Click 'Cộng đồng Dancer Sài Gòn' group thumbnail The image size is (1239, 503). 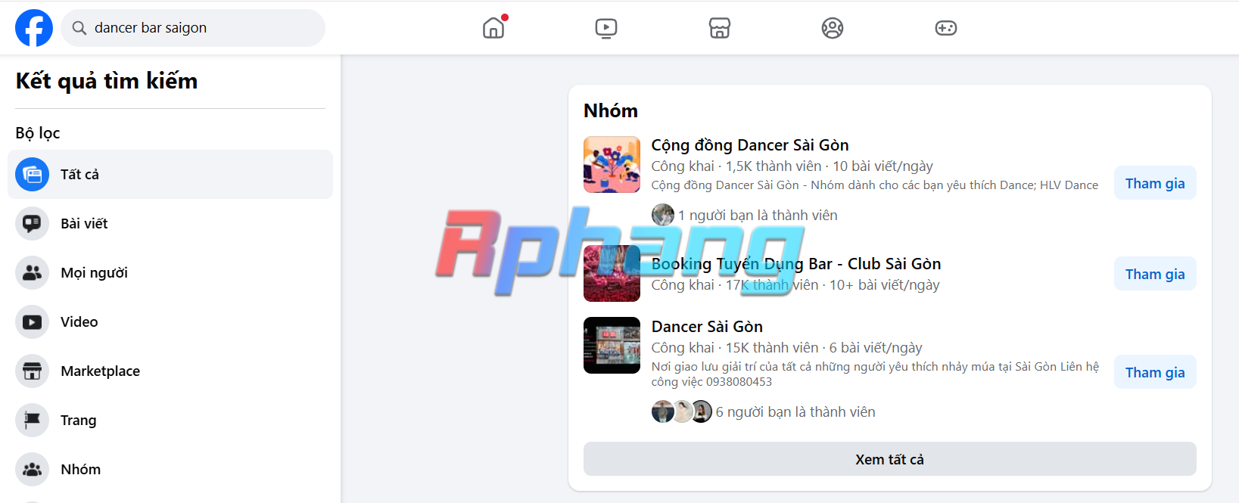tap(612, 164)
